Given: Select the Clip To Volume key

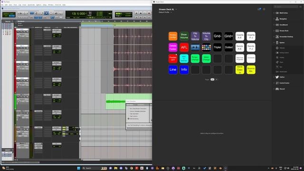Looking at the screenshot, I should click(195, 36).
